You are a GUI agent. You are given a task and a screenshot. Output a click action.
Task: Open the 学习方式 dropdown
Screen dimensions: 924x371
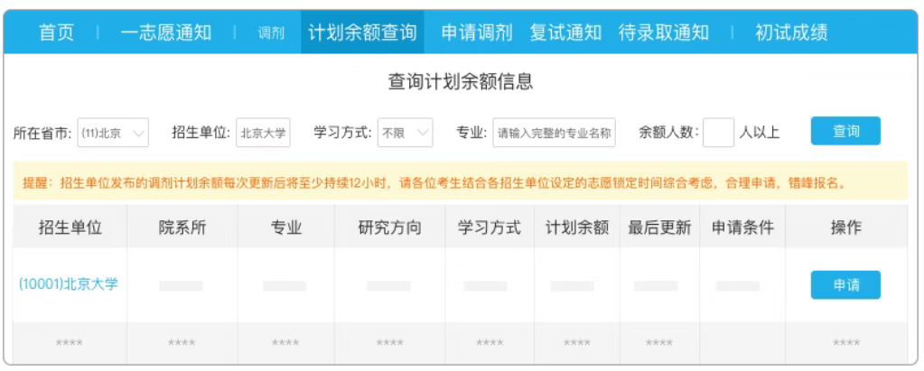(x=406, y=133)
